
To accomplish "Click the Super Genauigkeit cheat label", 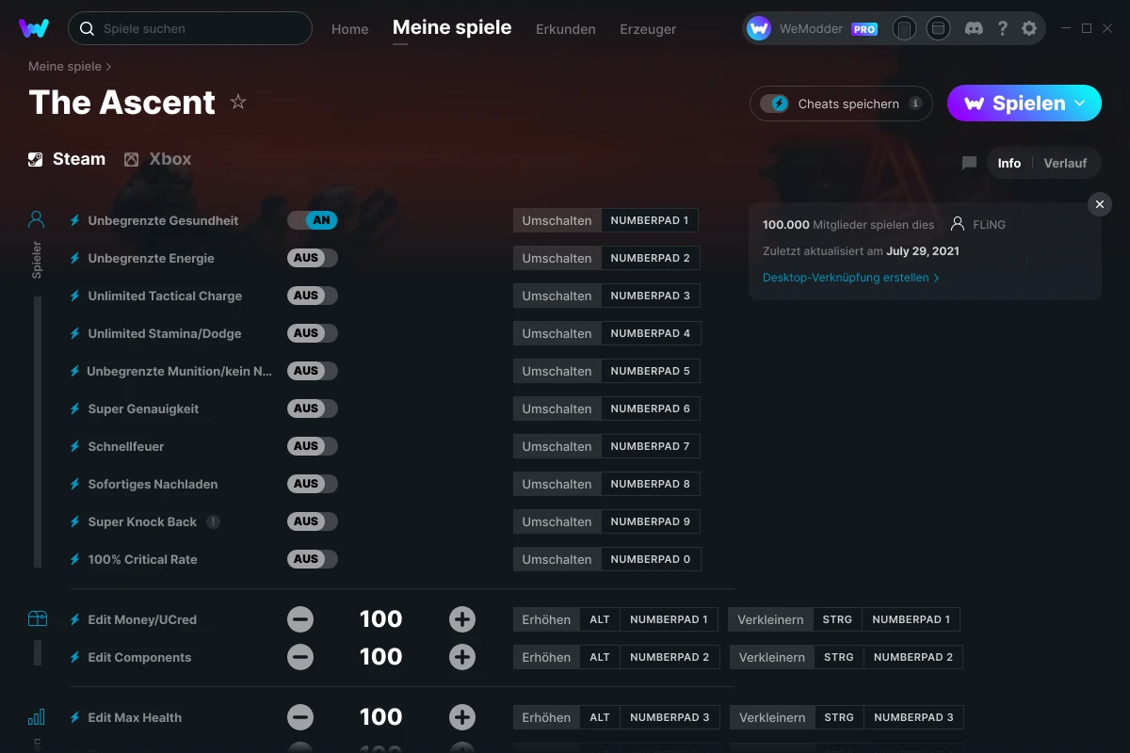I will (143, 409).
